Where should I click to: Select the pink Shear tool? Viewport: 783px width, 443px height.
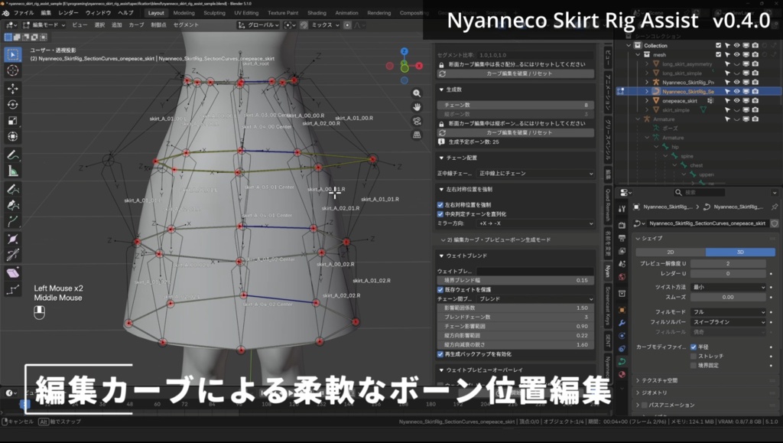tap(13, 272)
